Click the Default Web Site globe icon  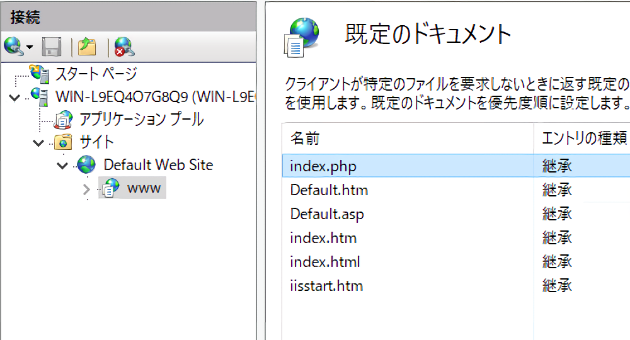[x=86, y=165]
